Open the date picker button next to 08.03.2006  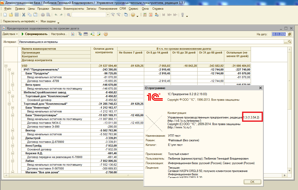[289, 34]
